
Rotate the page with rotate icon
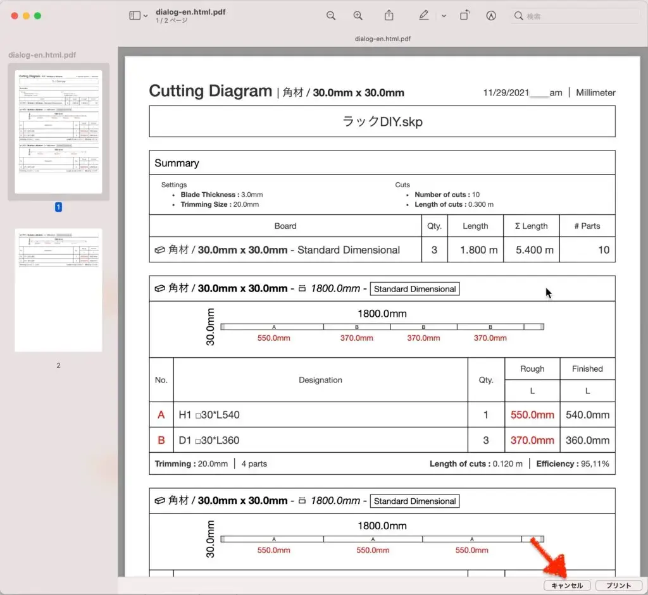coord(464,15)
